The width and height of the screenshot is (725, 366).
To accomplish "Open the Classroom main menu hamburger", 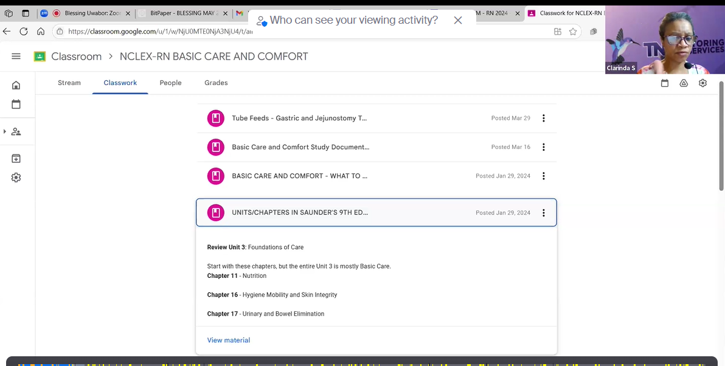I will tap(16, 57).
